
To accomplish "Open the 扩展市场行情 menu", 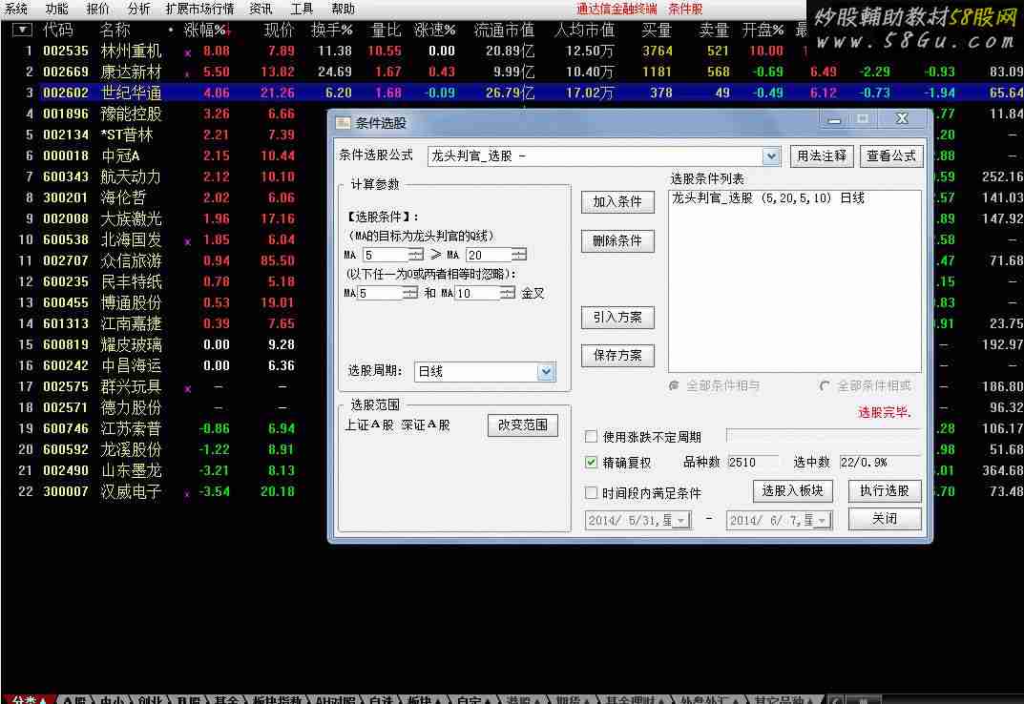I will (x=199, y=9).
